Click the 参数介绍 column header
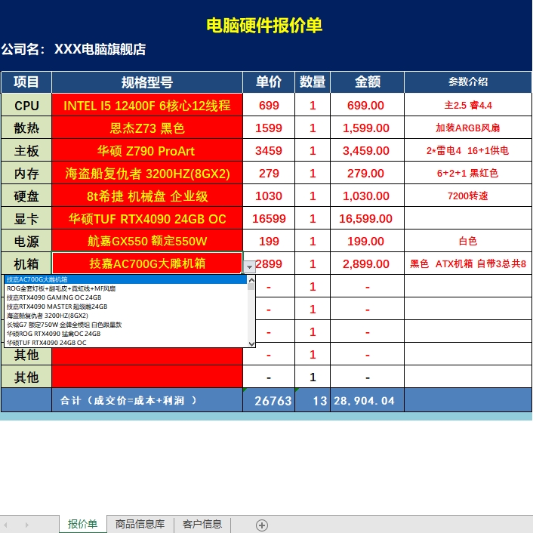The image size is (533, 533). 468,82
